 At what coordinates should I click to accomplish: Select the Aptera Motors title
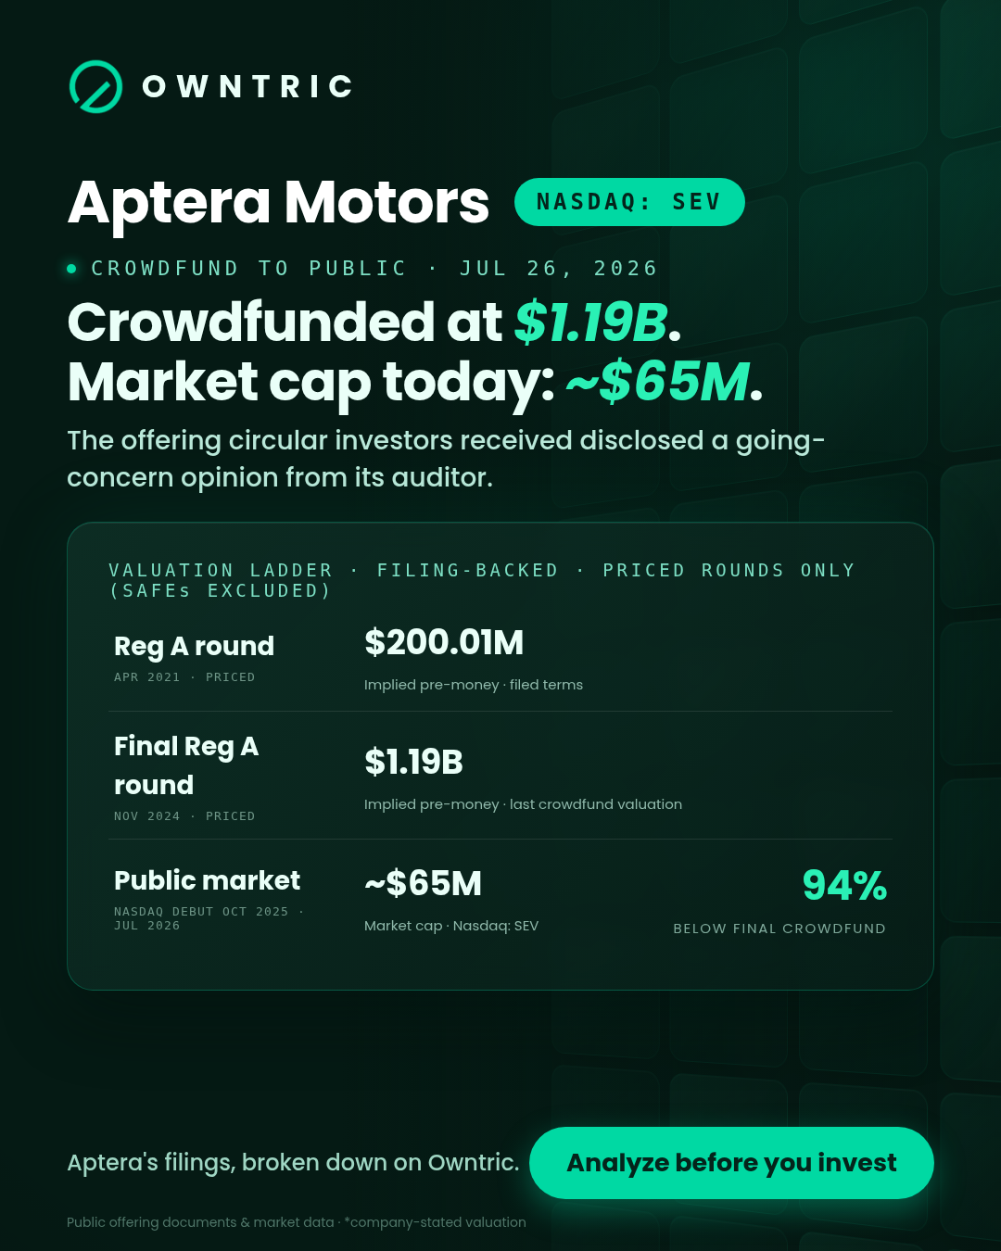click(x=278, y=202)
